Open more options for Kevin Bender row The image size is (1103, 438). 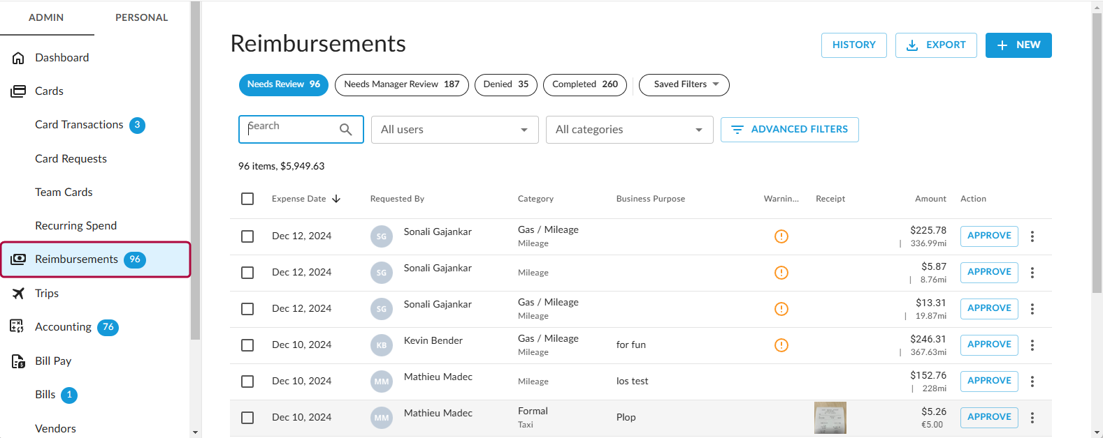1032,345
